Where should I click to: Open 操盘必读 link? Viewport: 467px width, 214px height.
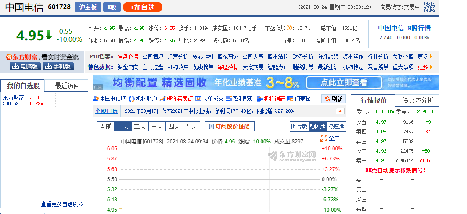[128, 57]
